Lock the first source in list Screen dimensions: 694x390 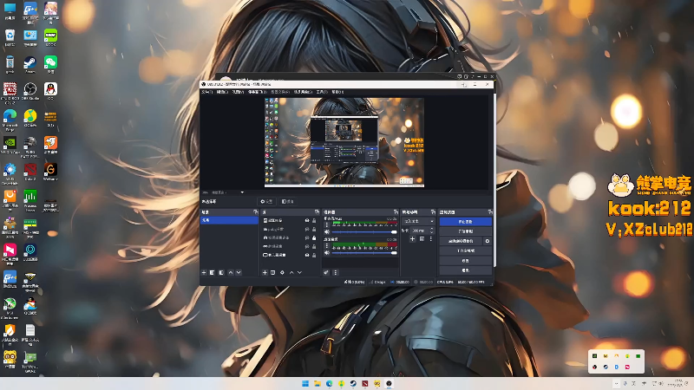[314, 220]
